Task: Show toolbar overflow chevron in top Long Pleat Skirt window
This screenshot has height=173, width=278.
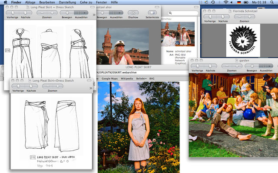Action: pyautogui.click(x=94, y=15)
